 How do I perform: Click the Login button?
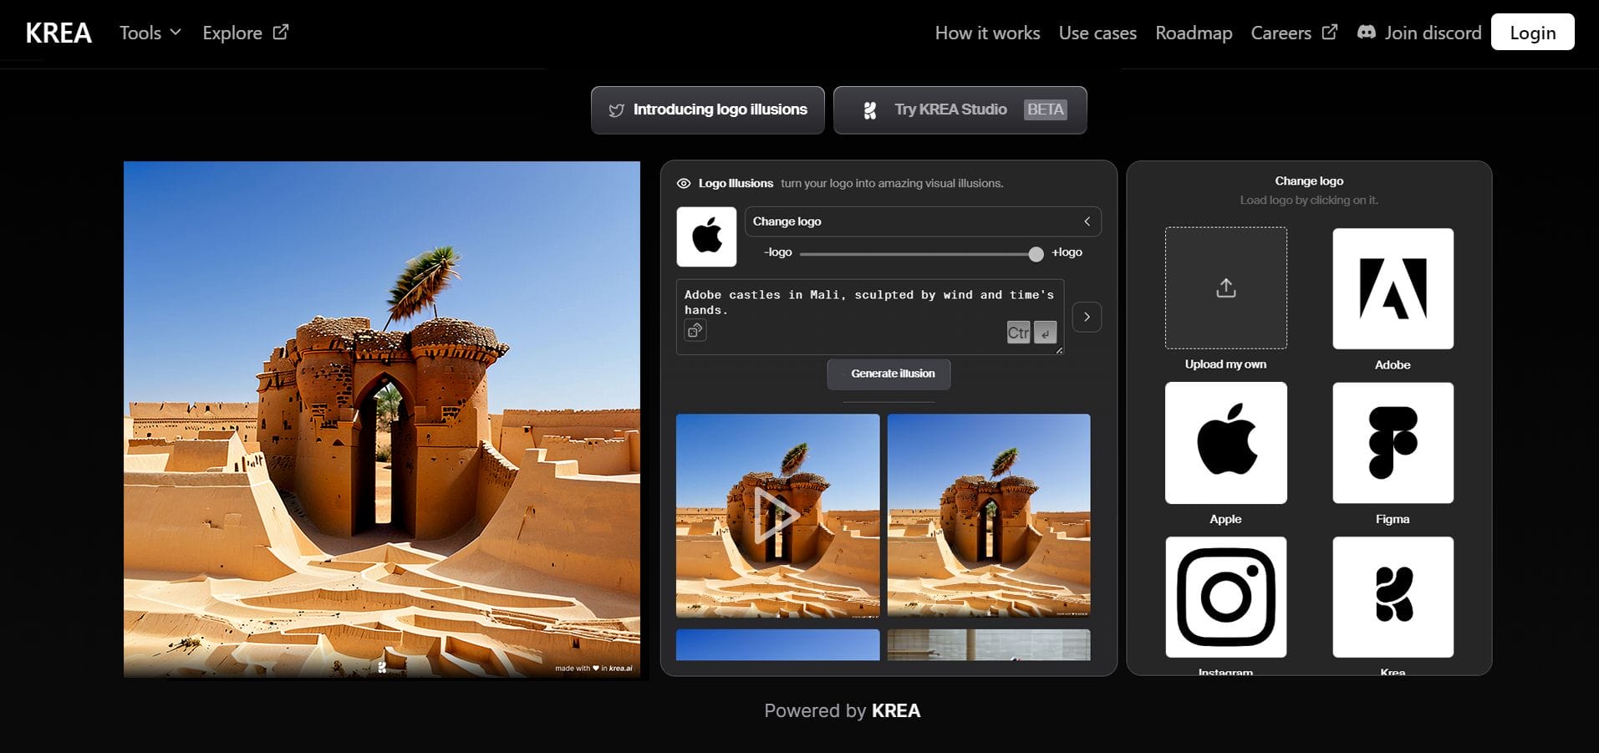click(x=1532, y=32)
